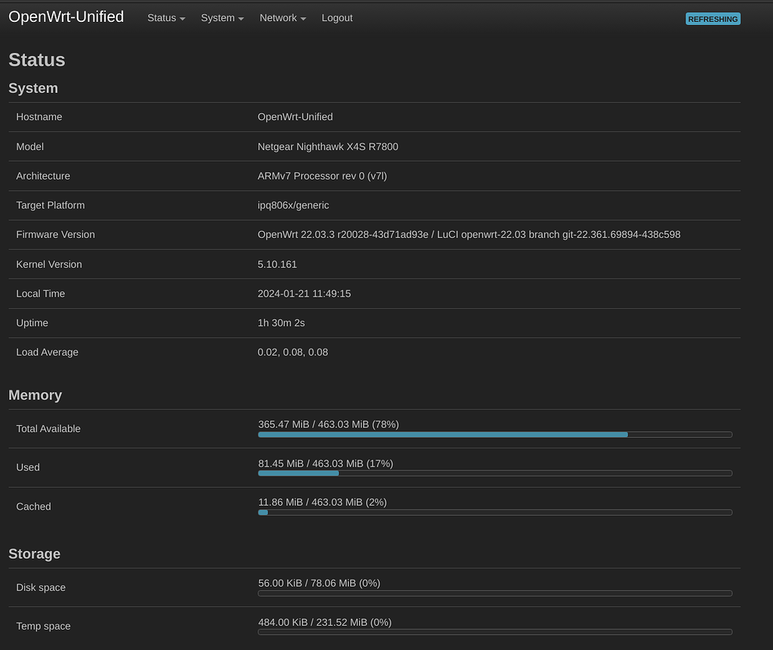The height and width of the screenshot is (650, 773).
Task: Click the Hostname row value OpenWrt-Unified
Action: [x=295, y=117]
